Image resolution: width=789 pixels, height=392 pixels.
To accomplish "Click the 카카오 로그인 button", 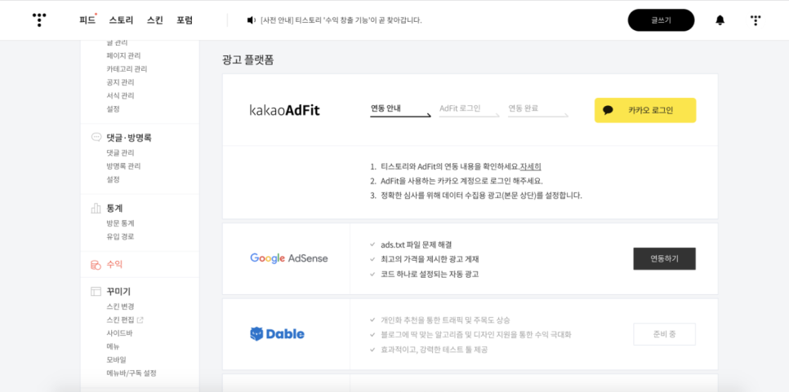I will click(x=645, y=110).
